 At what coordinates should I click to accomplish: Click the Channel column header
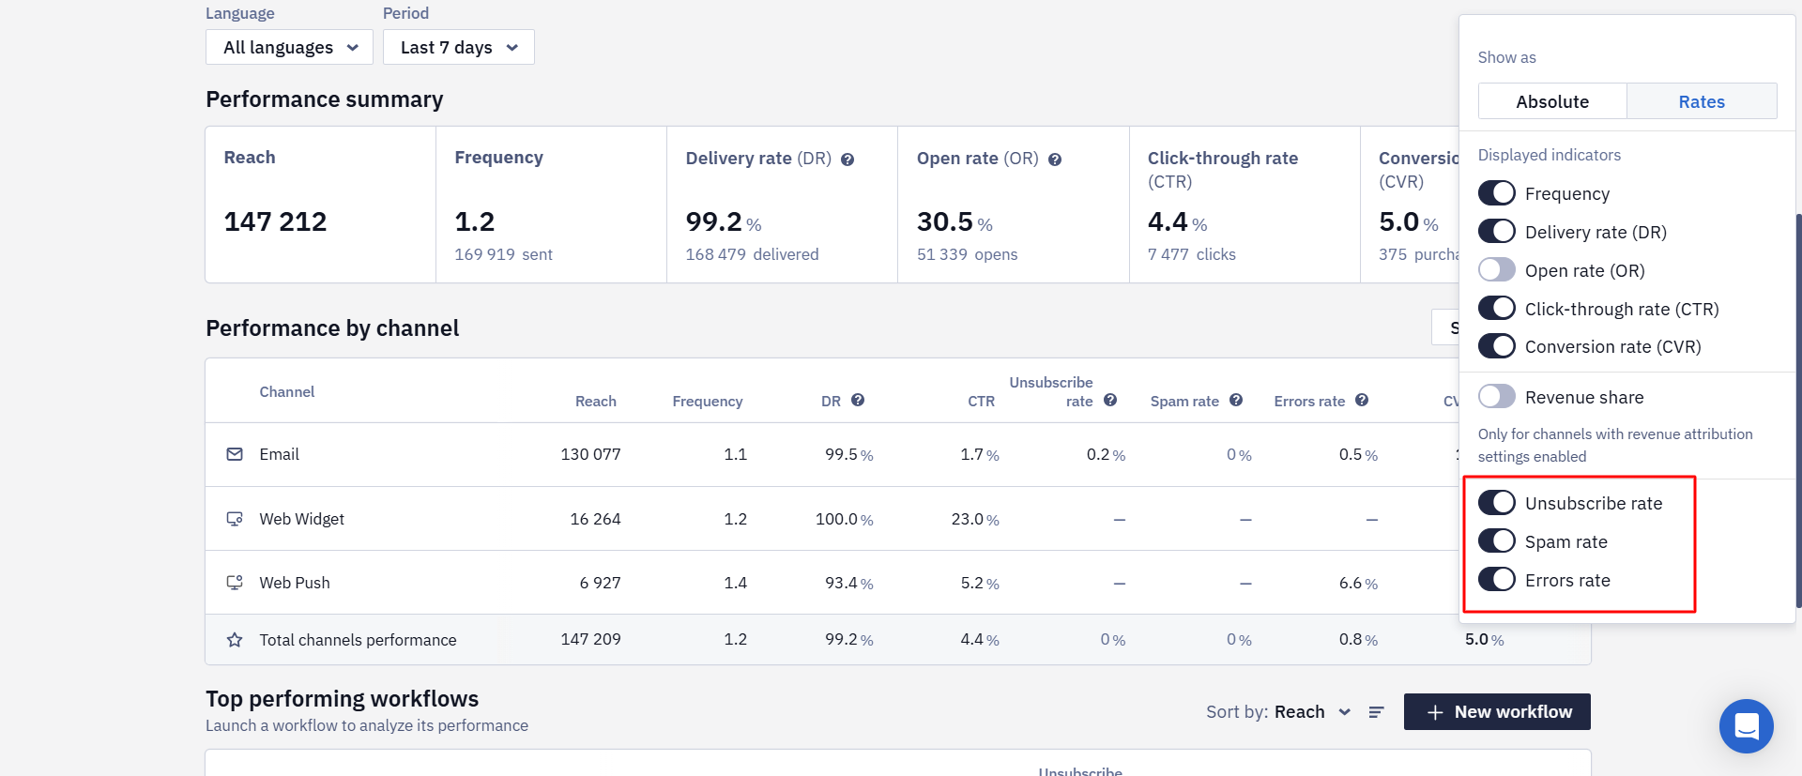click(287, 392)
